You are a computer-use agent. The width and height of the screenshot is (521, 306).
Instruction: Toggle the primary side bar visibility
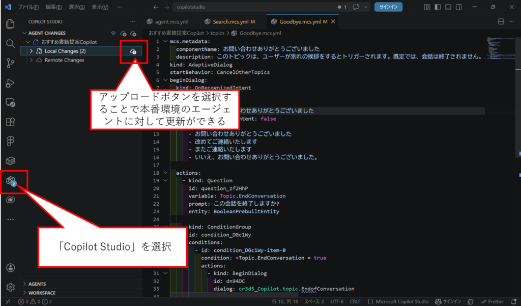tap(437, 7)
